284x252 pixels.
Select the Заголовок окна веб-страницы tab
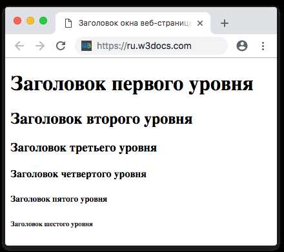coord(133,23)
